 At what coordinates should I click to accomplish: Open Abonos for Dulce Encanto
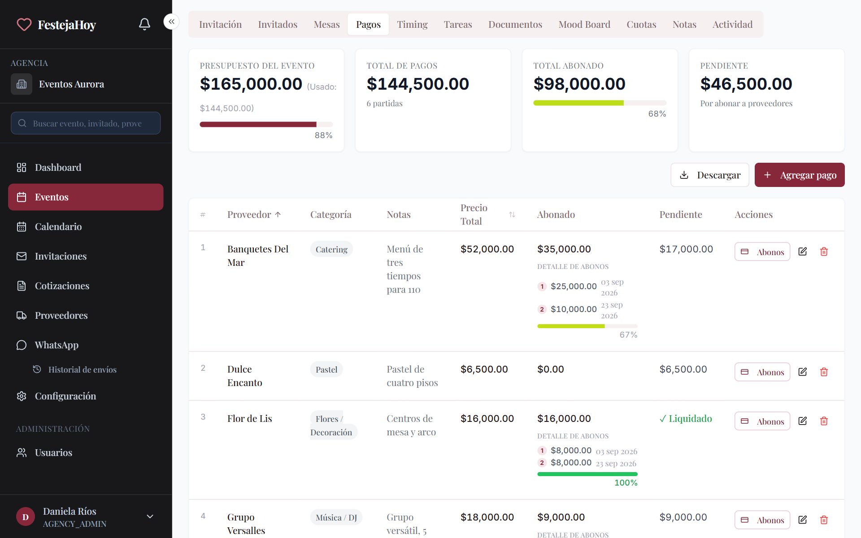(762, 372)
